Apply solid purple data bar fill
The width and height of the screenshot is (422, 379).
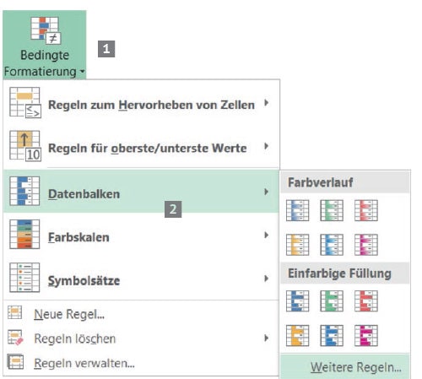366,335
